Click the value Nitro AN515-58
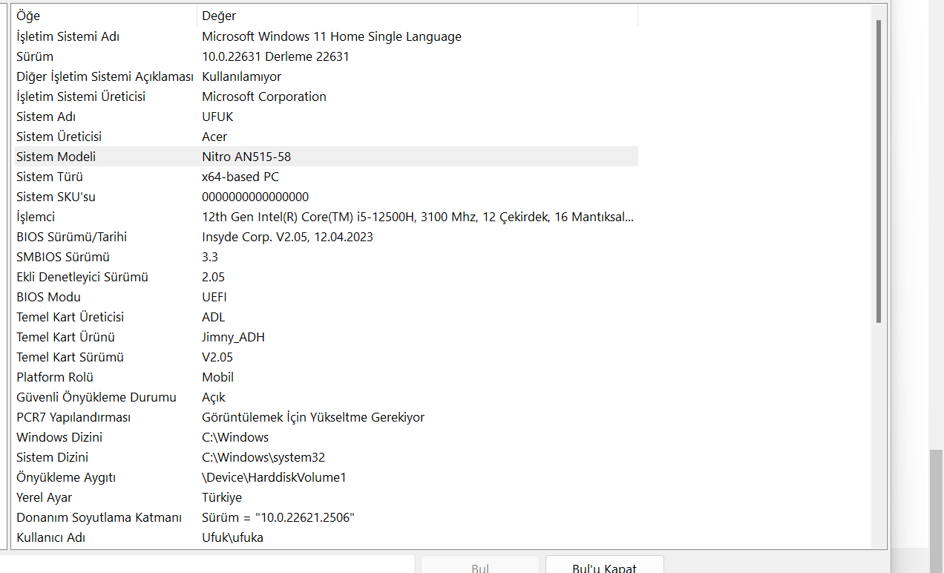 tap(246, 157)
